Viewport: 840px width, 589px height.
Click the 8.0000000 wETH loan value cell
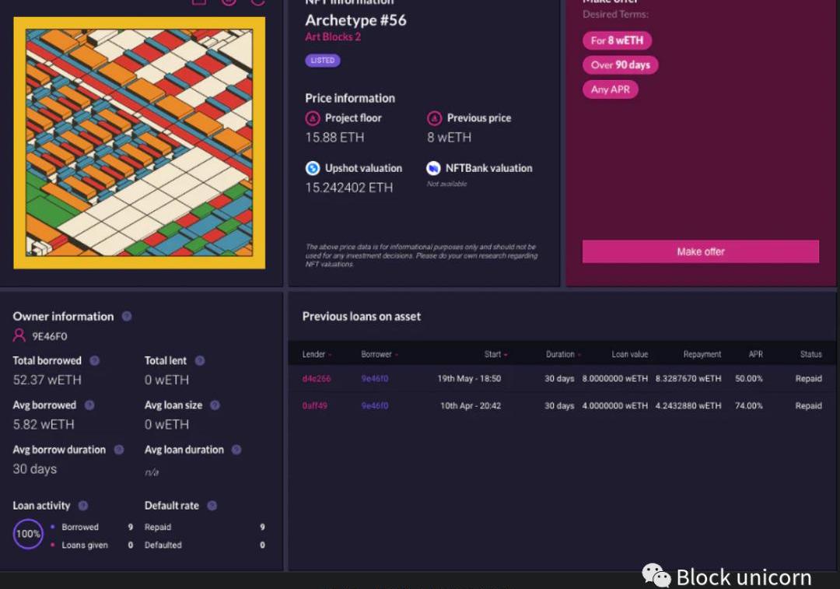point(615,378)
